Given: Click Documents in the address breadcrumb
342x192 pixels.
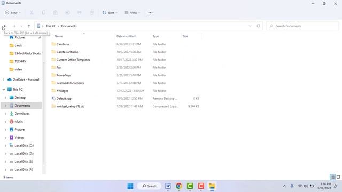Looking at the screenshot, I should 69,26.
